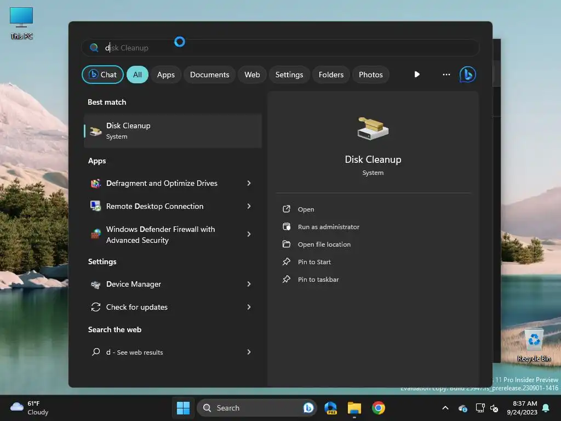The image size is (561, 421).
Task: Open File Explorer from the taskbar
Action: (x=354, y=408)
